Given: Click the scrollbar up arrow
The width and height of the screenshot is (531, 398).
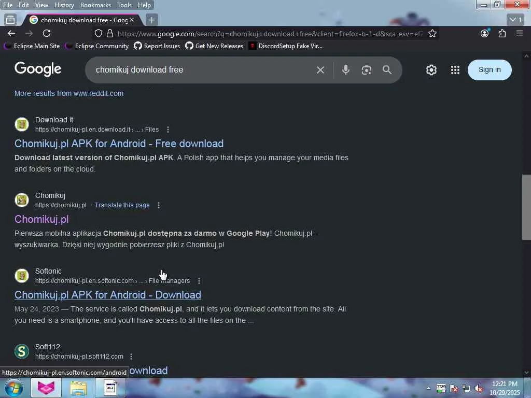Looking at the screenshot, I should [526, 56].
